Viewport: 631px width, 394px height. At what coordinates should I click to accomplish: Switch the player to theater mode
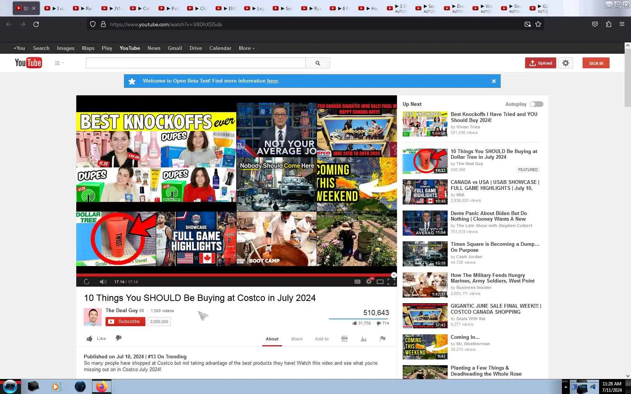pyautogui.click(x=380, y=282)
